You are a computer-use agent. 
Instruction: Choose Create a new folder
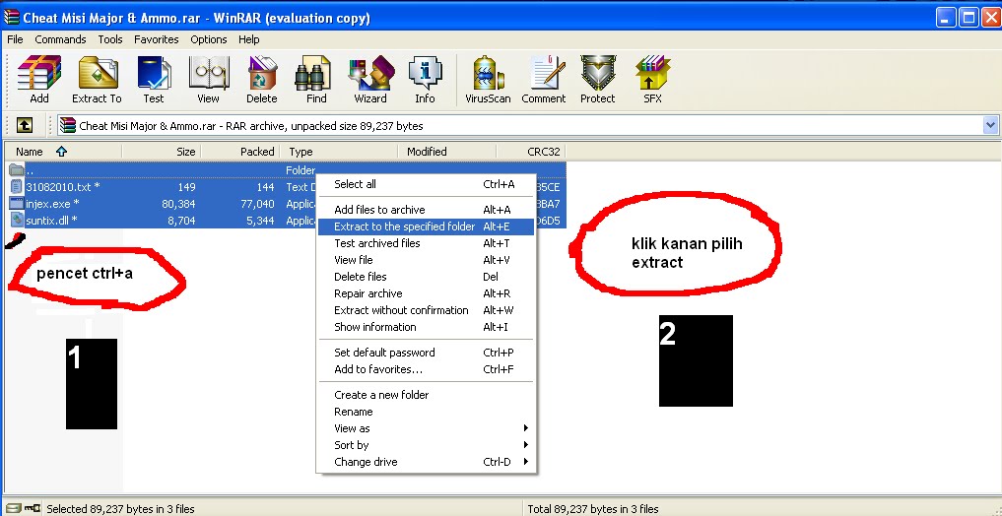426,395
